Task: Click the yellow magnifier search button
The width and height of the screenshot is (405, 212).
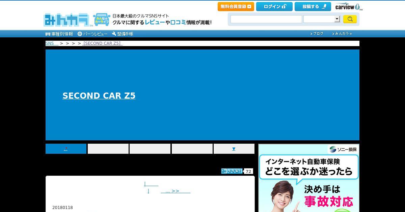Action: (x=350, y=19)
